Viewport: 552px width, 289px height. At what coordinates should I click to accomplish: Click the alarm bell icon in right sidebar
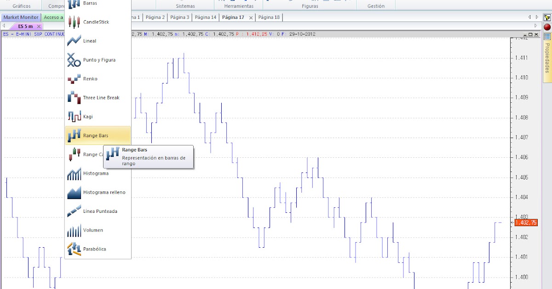tap(547, 17)
